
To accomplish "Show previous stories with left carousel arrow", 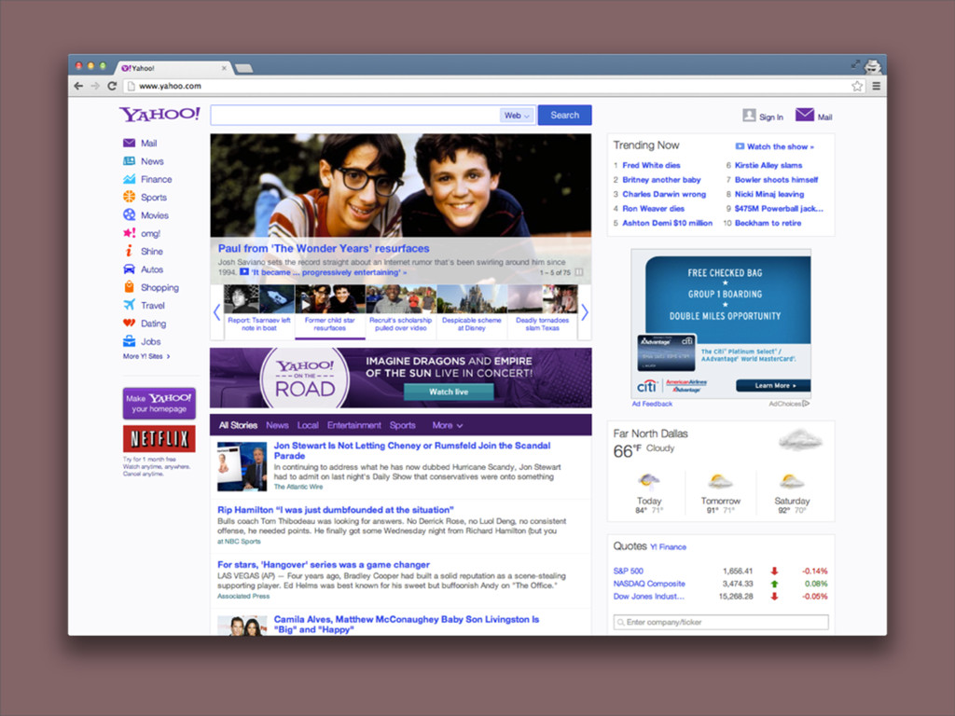I will coord(216,312).
